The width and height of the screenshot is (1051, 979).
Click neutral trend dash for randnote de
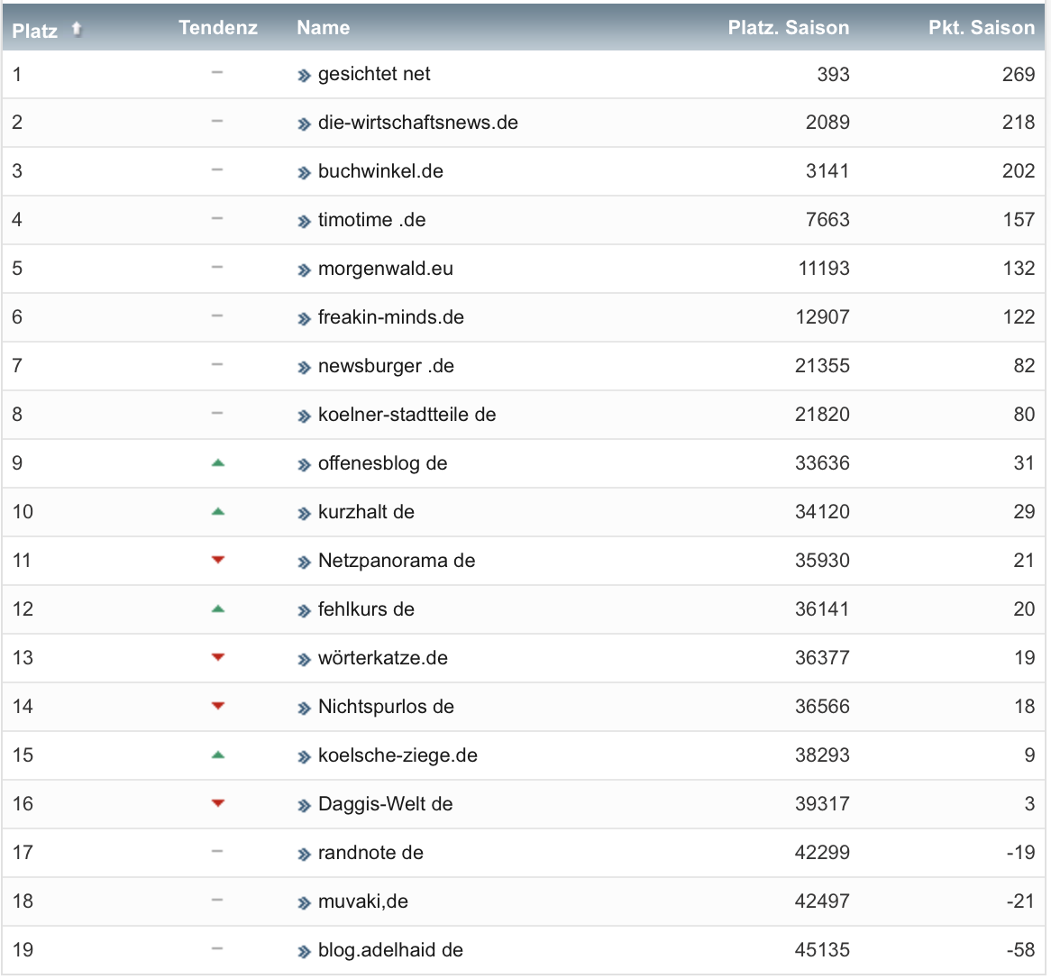click(217, 852)
